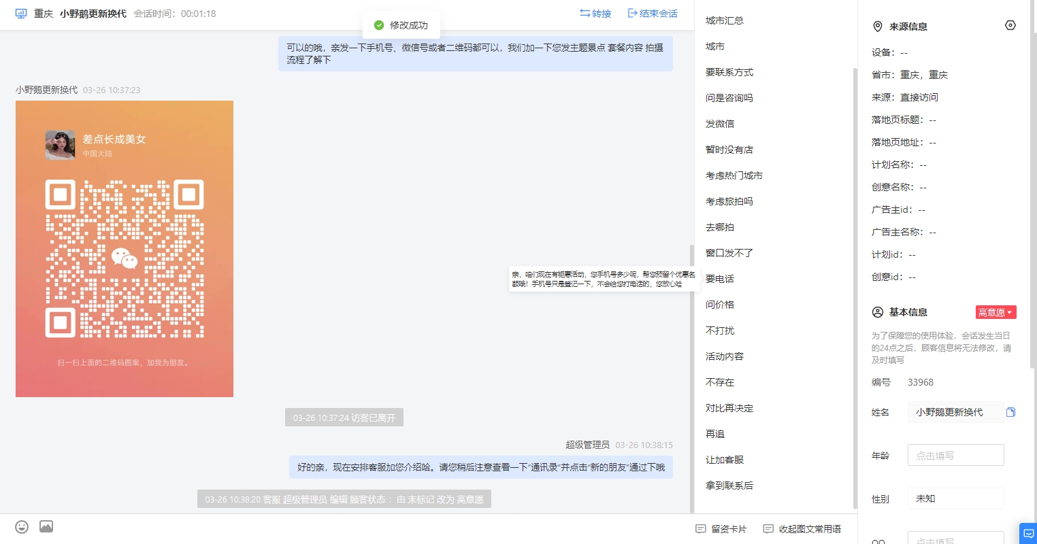Click the 省市: 重庆, 重庆 row

[x=910, y=75]
